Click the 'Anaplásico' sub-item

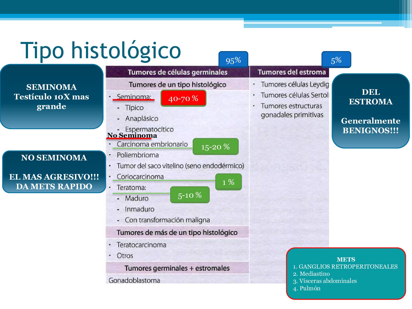tap(142, 119)
